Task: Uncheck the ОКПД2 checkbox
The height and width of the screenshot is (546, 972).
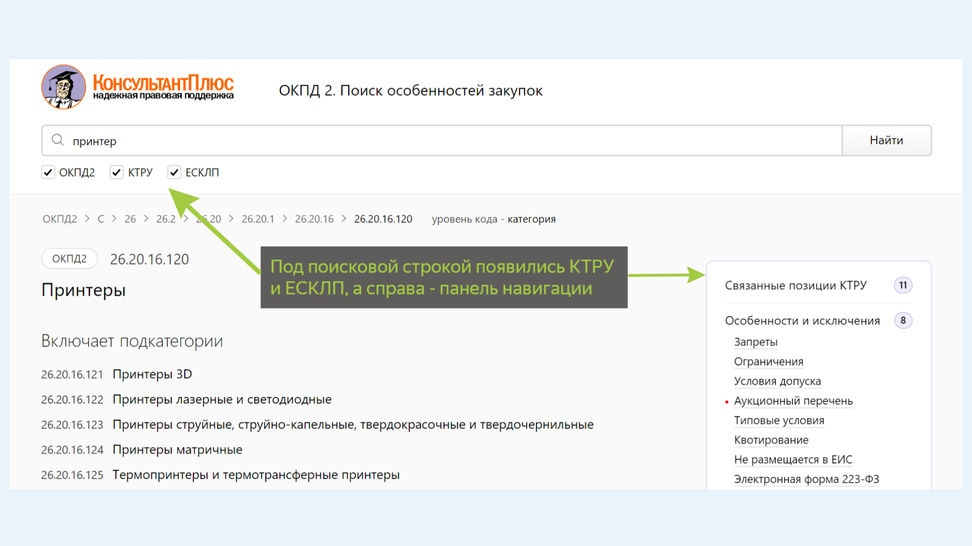Action: pos(48,172)
